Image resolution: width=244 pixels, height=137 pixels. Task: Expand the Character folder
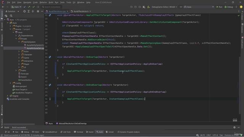[x=19, y=55]
